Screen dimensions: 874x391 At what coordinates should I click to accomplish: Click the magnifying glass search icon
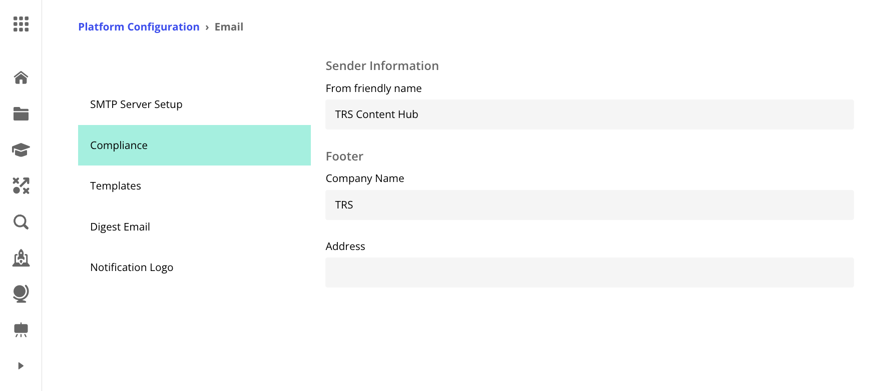21,221
